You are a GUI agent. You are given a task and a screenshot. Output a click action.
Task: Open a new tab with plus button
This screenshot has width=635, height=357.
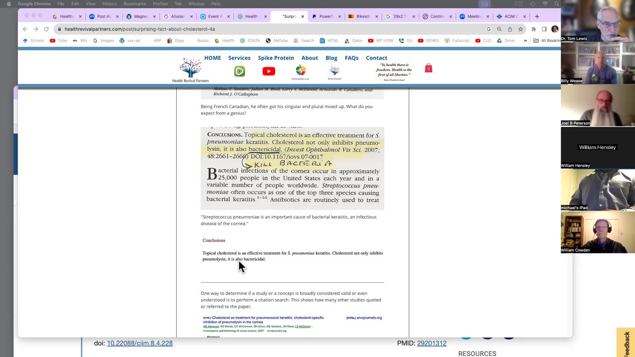tap(537, 16)
